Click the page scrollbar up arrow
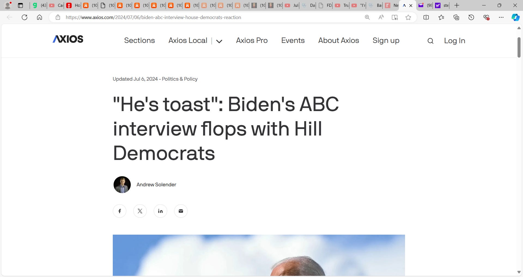523x277 pixels. [519, 28]
